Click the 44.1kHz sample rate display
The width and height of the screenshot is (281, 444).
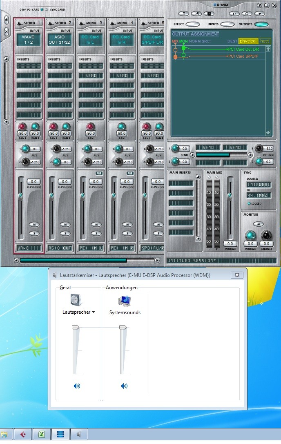click(259, 195)
